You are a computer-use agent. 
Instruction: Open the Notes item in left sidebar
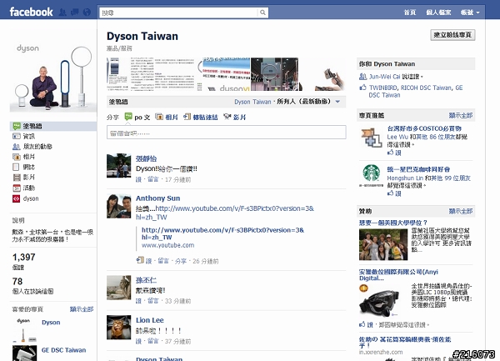coord(24,167)
